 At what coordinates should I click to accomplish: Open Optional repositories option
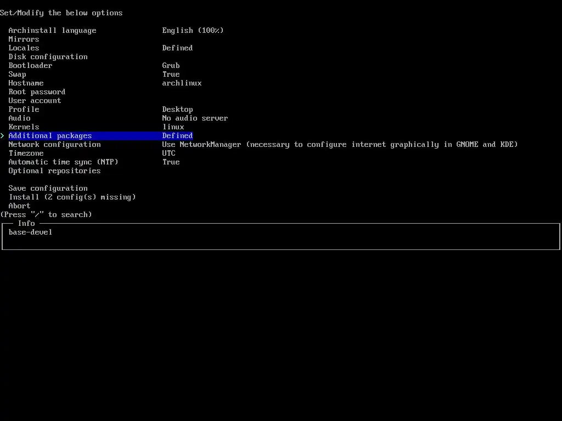54,171
